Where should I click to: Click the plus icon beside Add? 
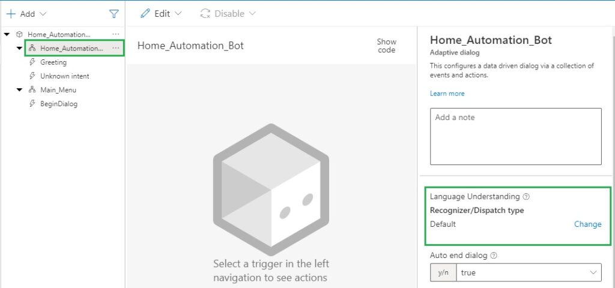point(11,13)
